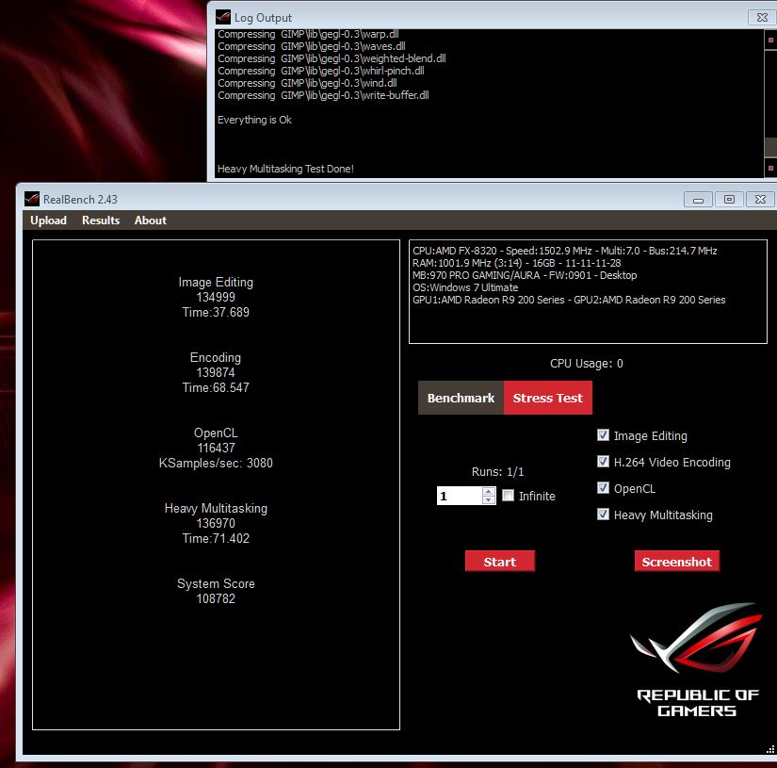Click the KSamples/sec: 3080 value
Viewport: 777px width, 768px height.
tap(216, 463)
